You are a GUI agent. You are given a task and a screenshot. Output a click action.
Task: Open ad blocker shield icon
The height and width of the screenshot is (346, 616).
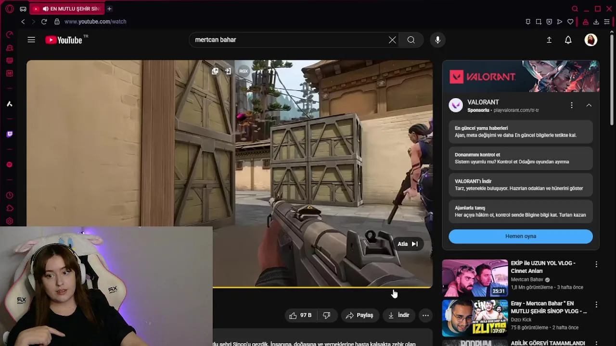click(x=549, y=22)
